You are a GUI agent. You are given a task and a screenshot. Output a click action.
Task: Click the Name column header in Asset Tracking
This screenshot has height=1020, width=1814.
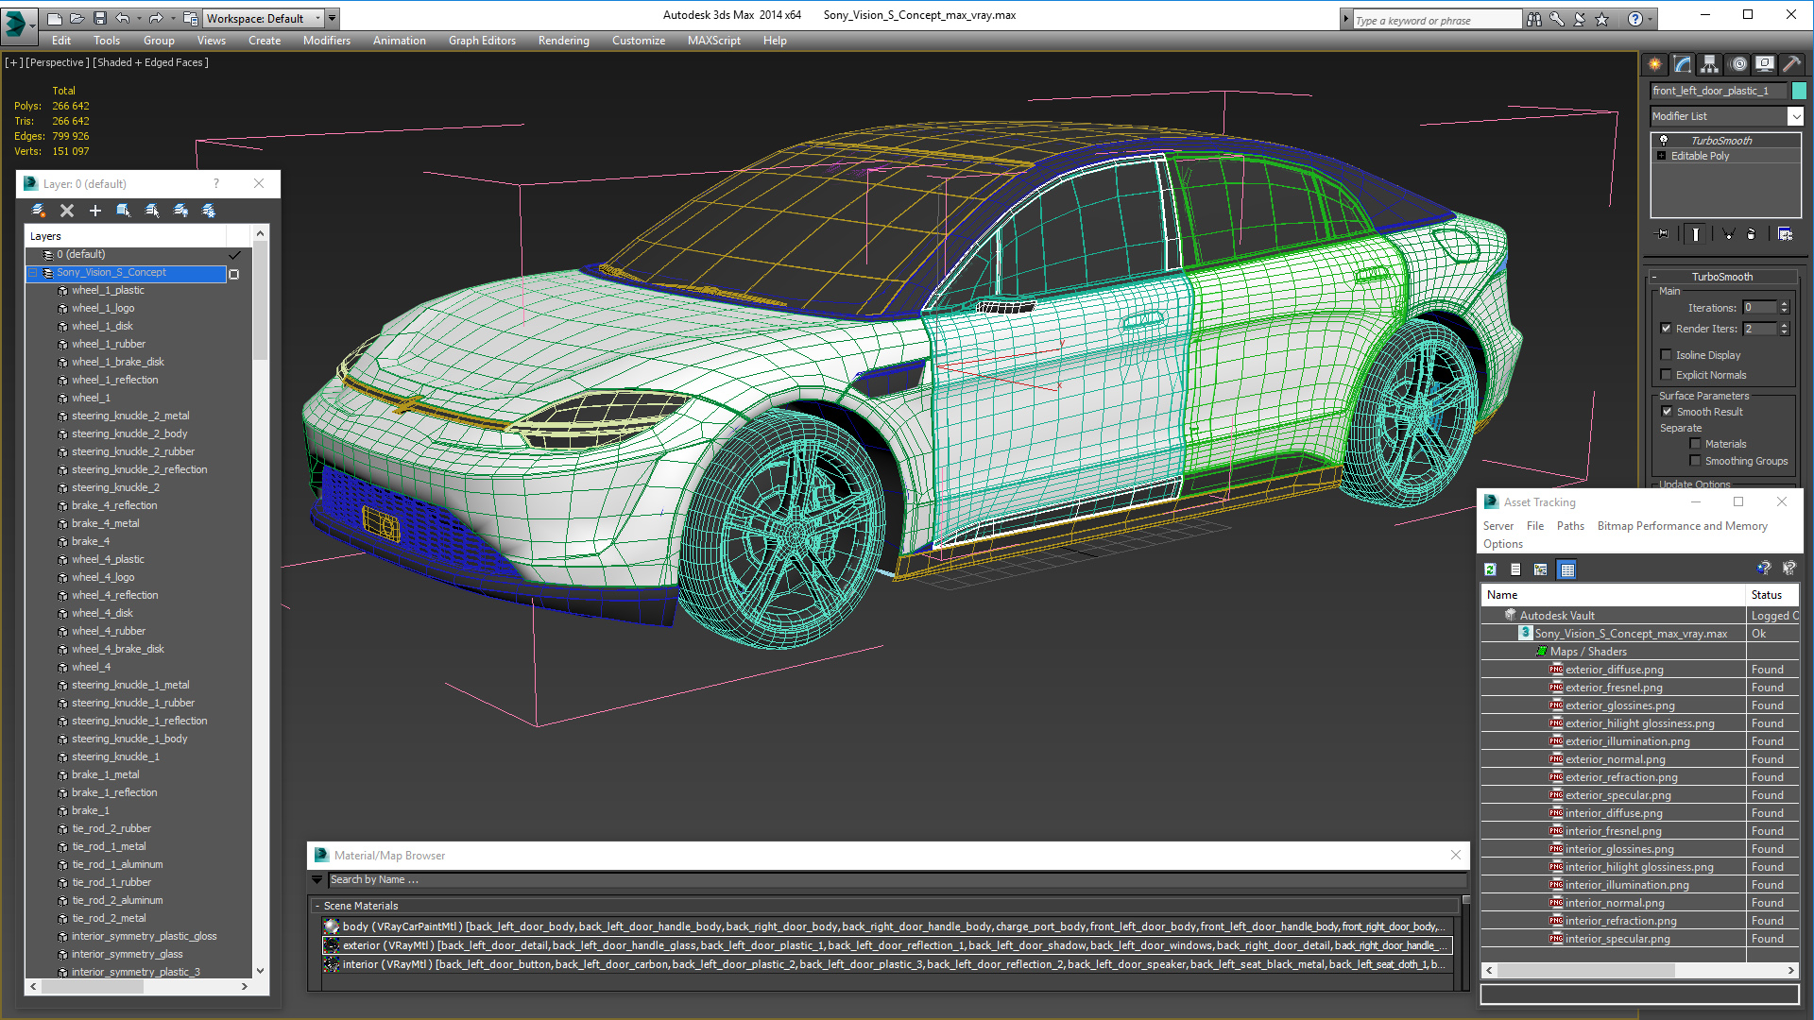coord(1613,595)
